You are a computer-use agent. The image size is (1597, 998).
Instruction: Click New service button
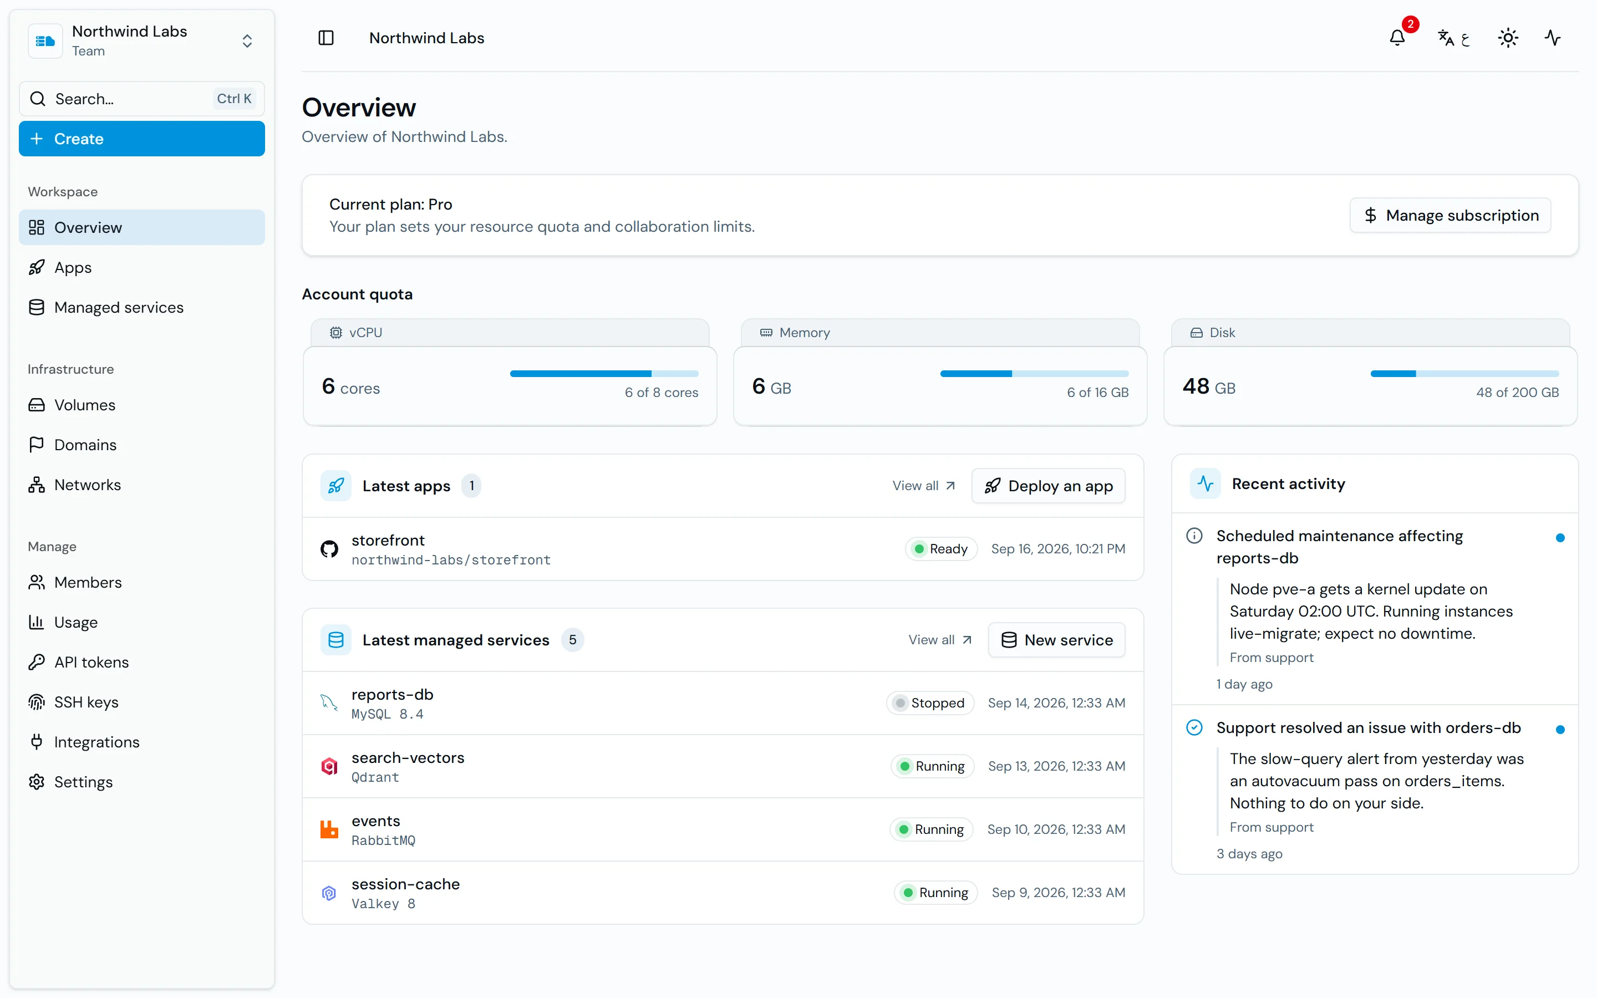[x=1056, y=640]
